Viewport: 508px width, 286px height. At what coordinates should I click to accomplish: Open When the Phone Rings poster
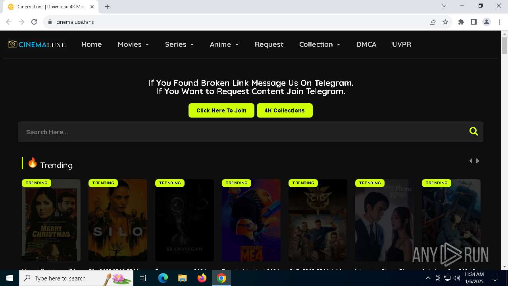(x=385, y=220)
